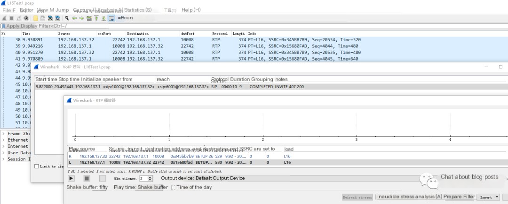Start capture with the shark fin icon

pos(4,18)
